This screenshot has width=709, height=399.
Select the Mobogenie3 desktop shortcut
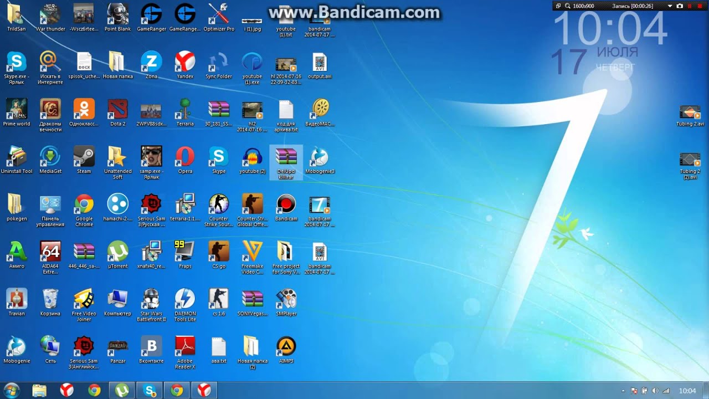point(320,160)
